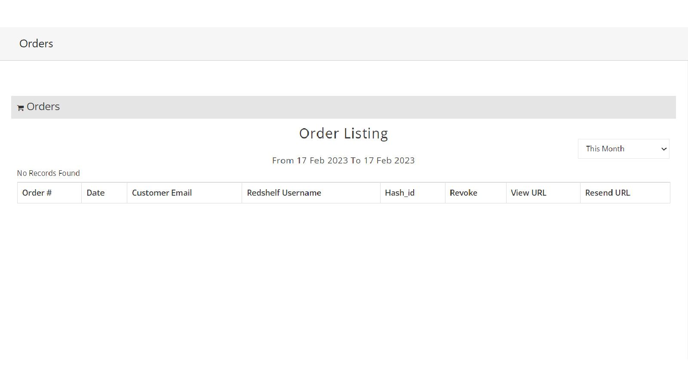Click the Resend URL column header

[625, 193]
